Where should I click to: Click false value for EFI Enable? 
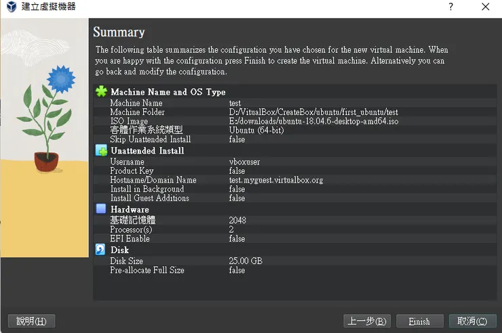click(x=237, y=238)
